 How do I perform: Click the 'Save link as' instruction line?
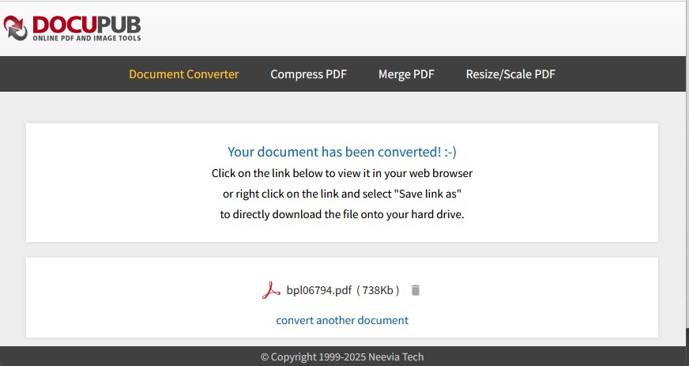click(342, 194)
